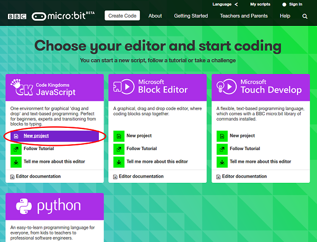Click New project icon in Code Kingdoms card

[x=16, y=136]
